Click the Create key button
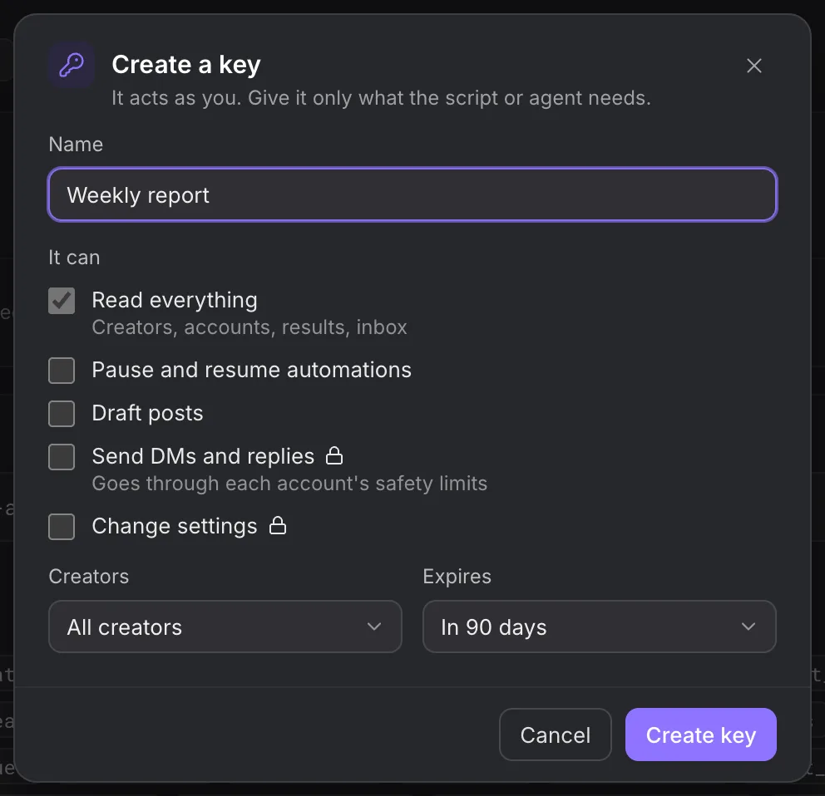 pos(701,735)
